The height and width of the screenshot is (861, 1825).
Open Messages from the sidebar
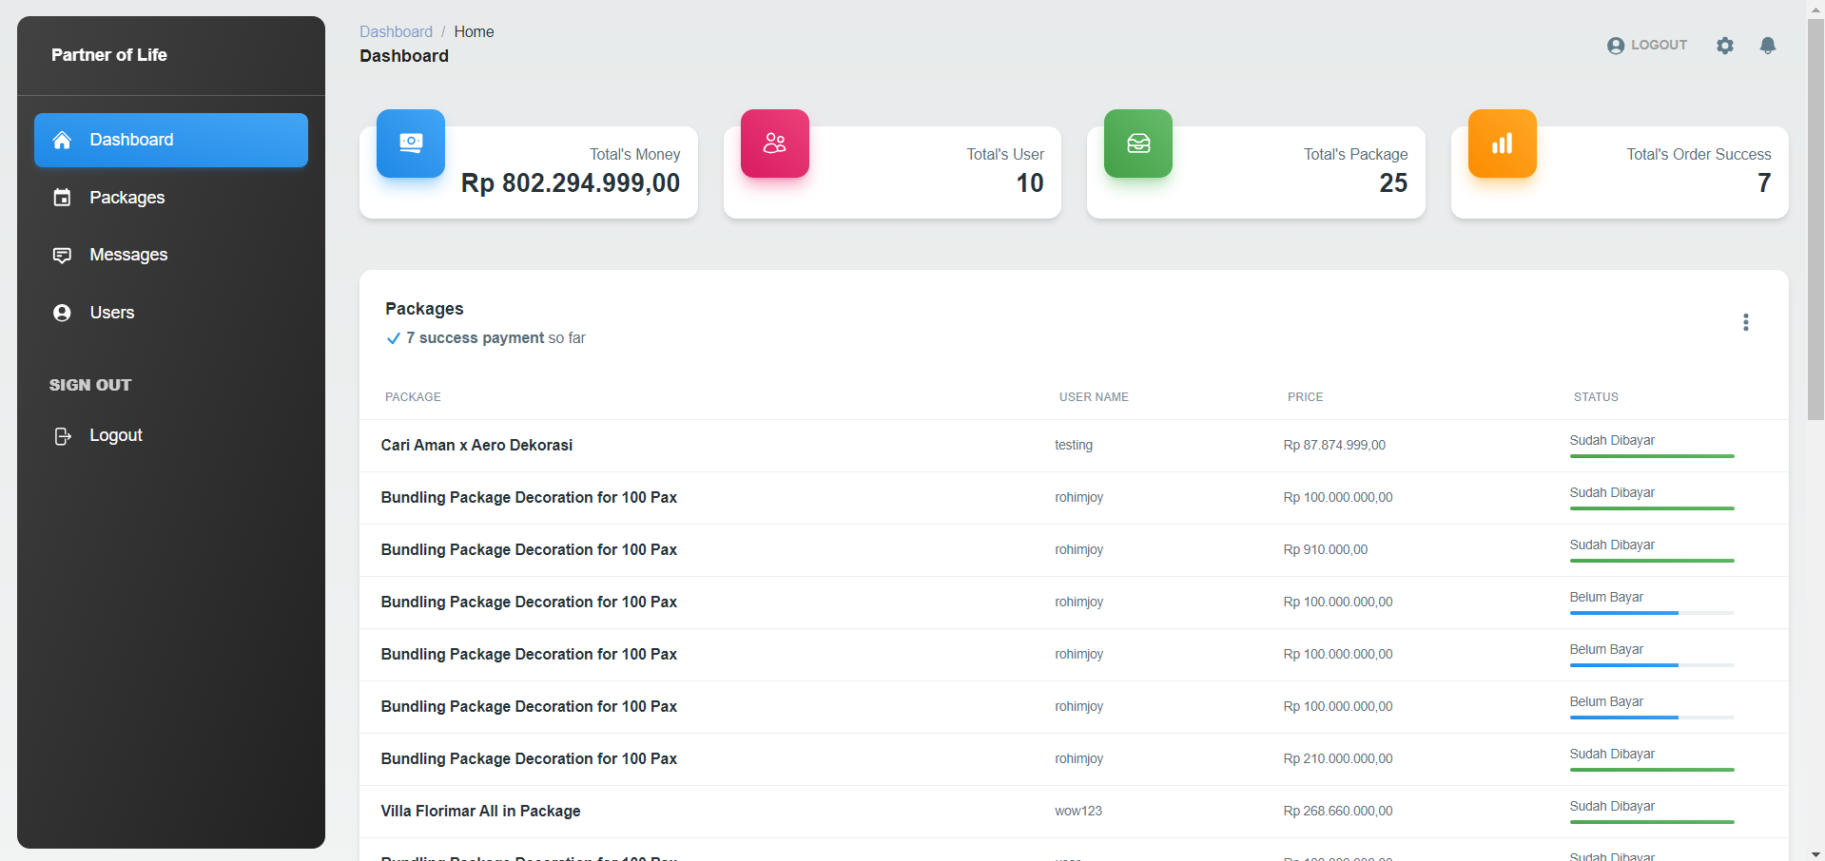[171, 255]
